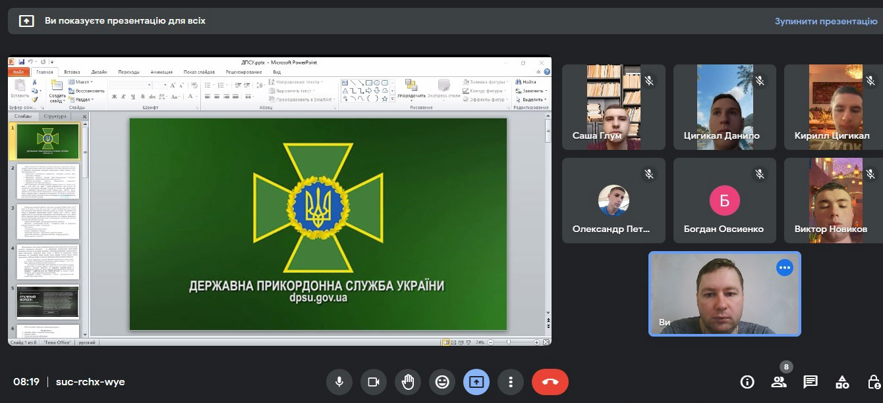Image resolution: width=883 pixels, height=403 pixels.
Task: Click Заменить replace button
Action: coord(530,91)
